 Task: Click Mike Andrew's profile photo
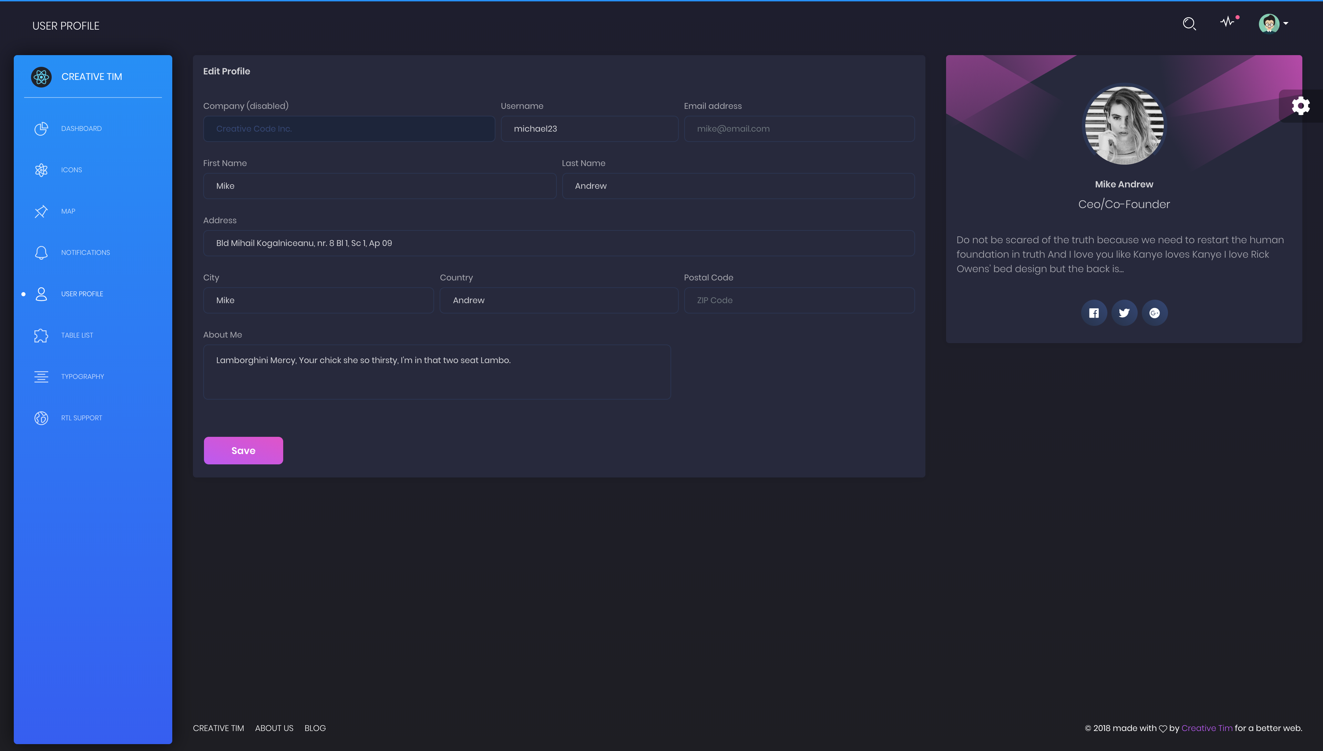point(1124,125)
